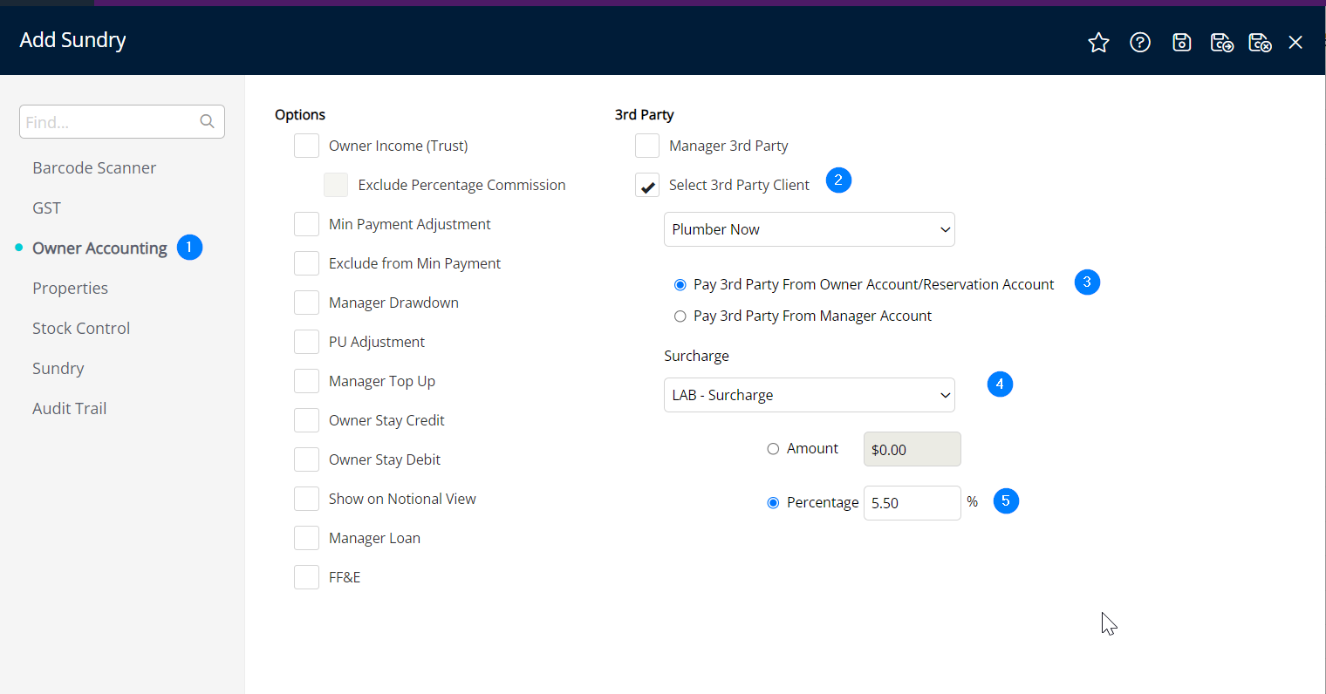Click the save icon with the arrow
The image size is (1326, 694).
point(1221,43)
